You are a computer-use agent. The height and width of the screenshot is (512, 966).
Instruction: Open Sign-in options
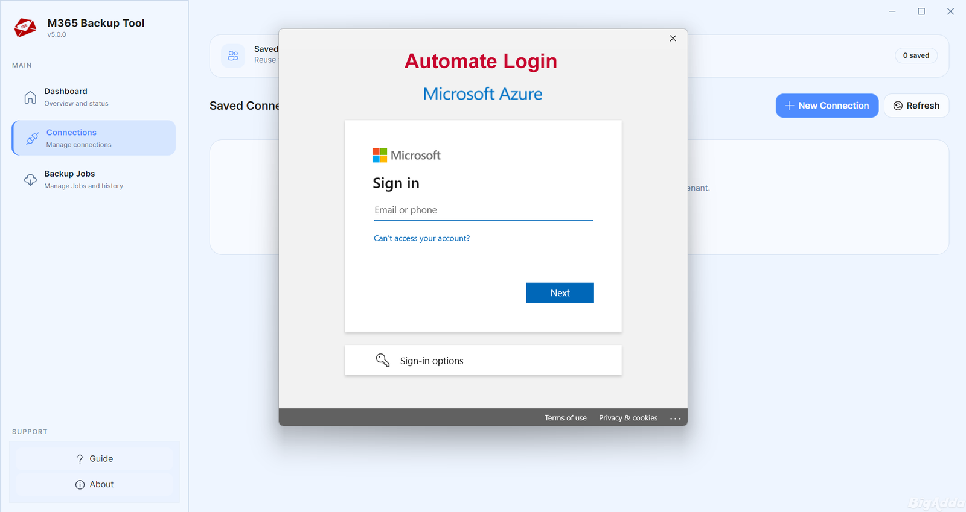point(483,361)
